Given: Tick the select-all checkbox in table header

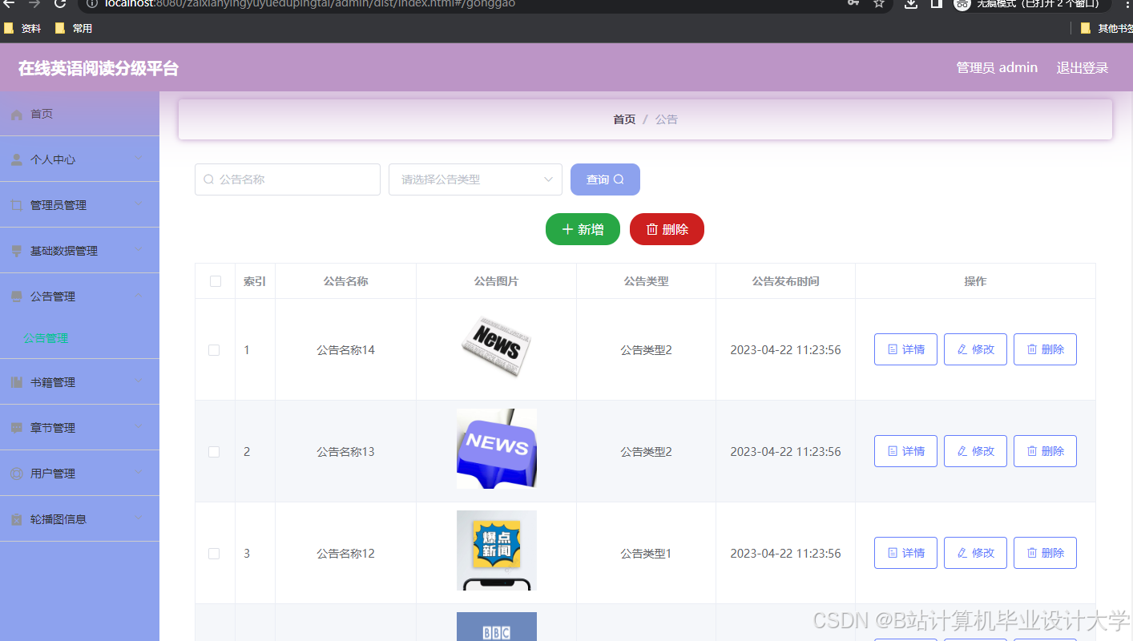Looking at the screenshot, I should pyautogui.click(x=215, y=281).
